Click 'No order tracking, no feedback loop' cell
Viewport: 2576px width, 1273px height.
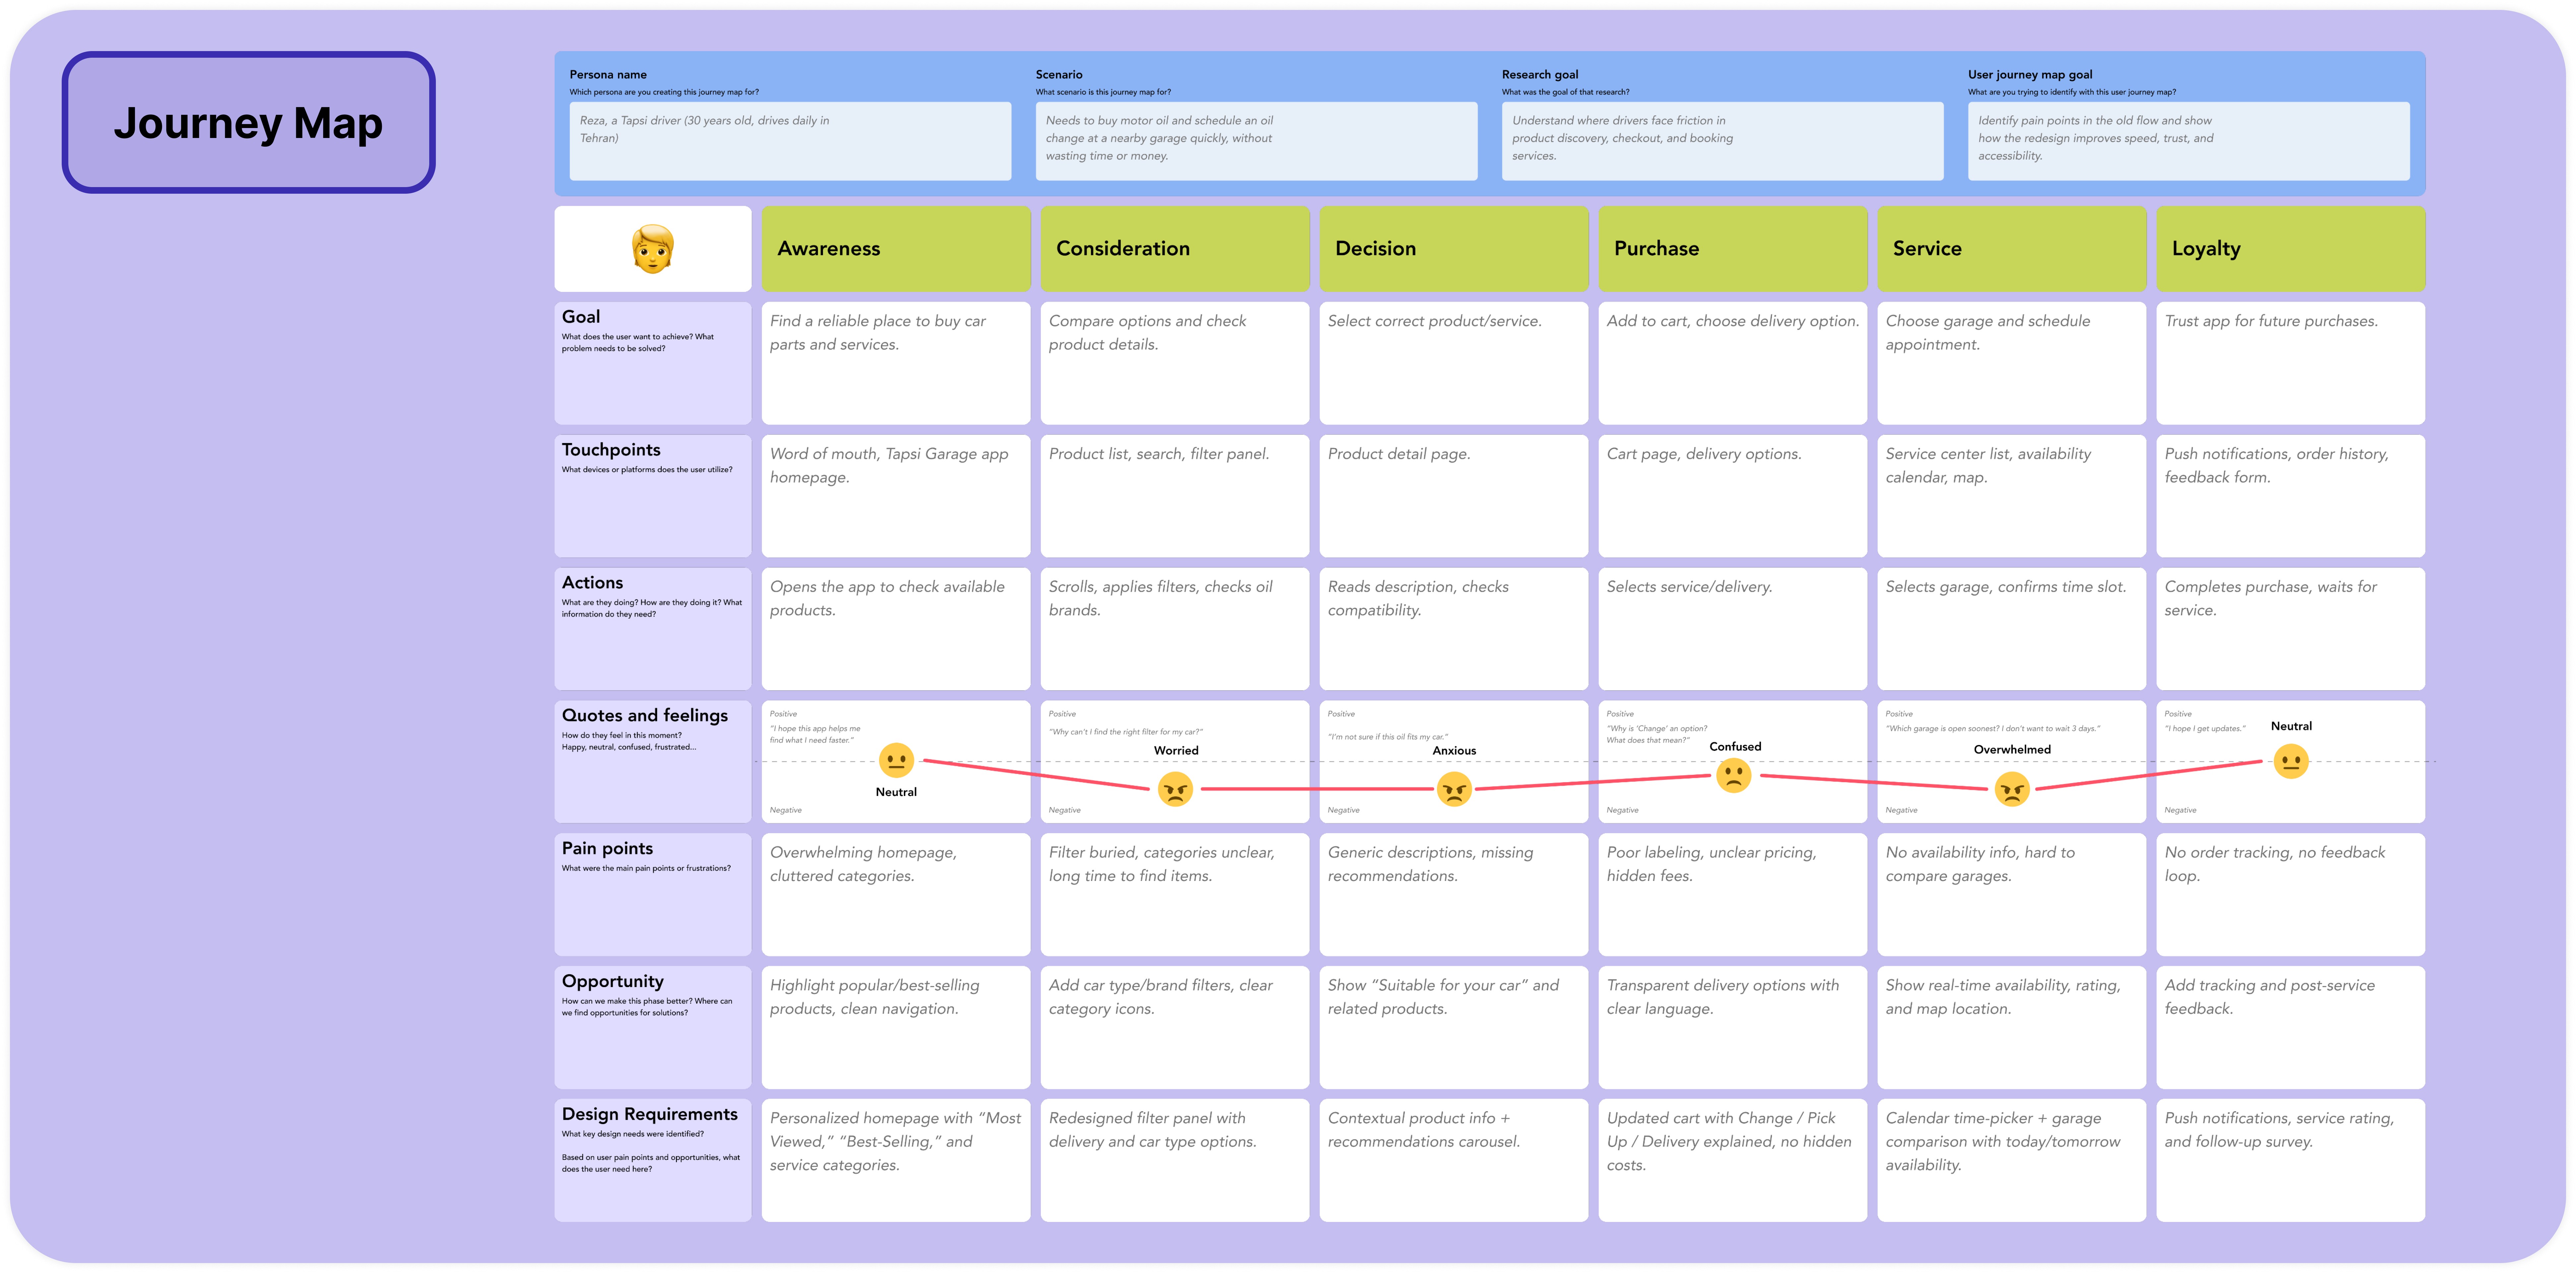pyautogui.click(x=2291, y=895)
